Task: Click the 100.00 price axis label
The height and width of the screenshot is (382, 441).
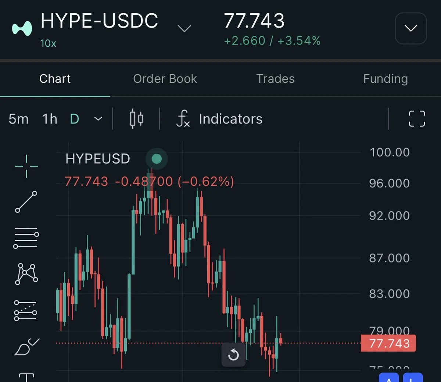Action: [390, 152]
